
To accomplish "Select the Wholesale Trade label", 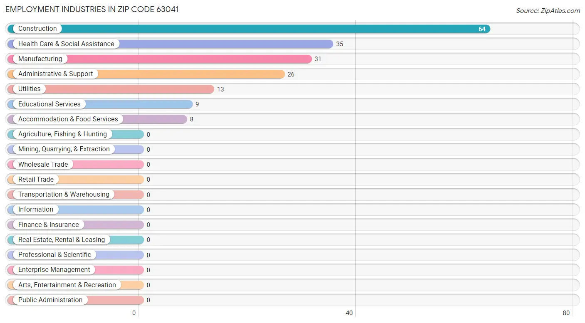I will coord(43,164).
